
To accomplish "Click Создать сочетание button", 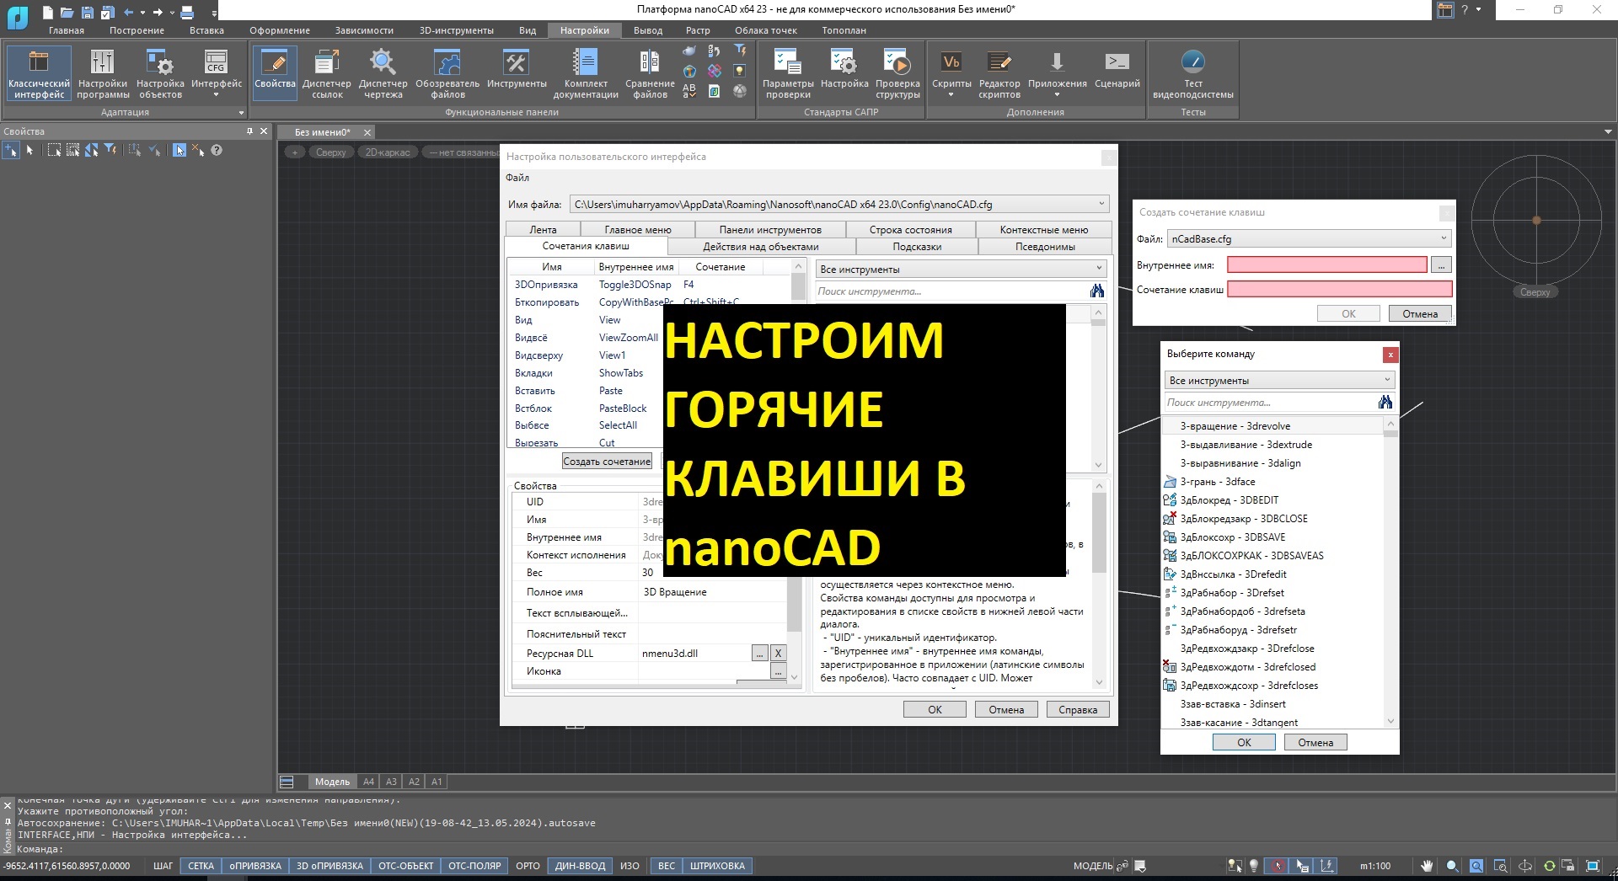I will pyautogui.click(x=607, y=461).
